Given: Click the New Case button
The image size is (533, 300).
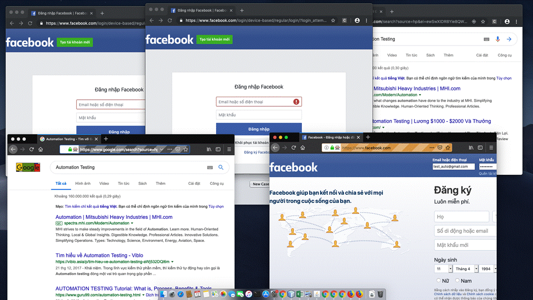Looking at the screenshot, I should [x=260, y=184].
